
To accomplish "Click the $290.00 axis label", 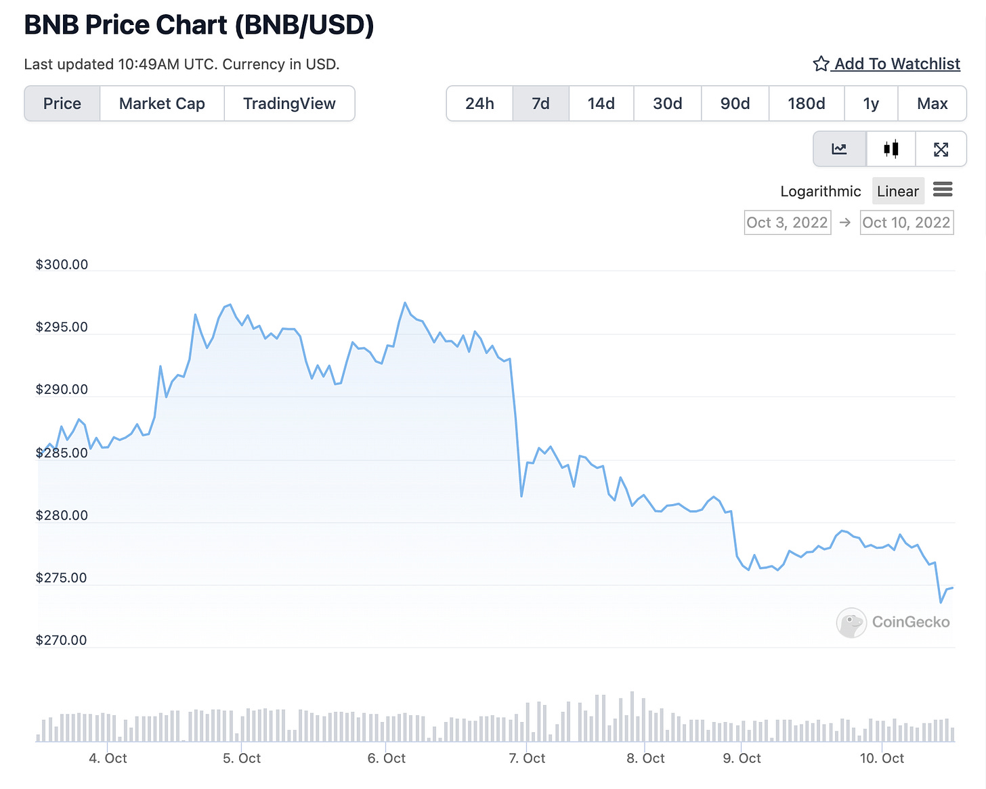I will (x=62, y=390).
